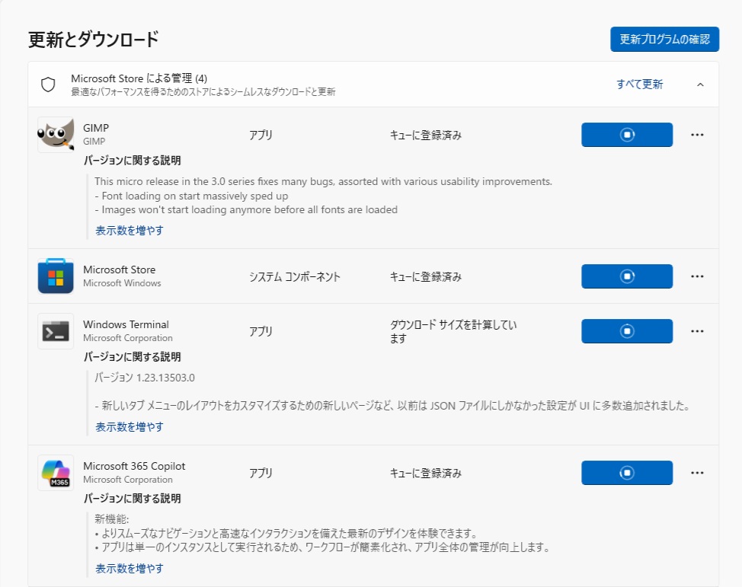This screenshot has width=742, height=587.
Task: Expand 表示数を増やす under Windows Terminal notes
Action: [130, 426]
